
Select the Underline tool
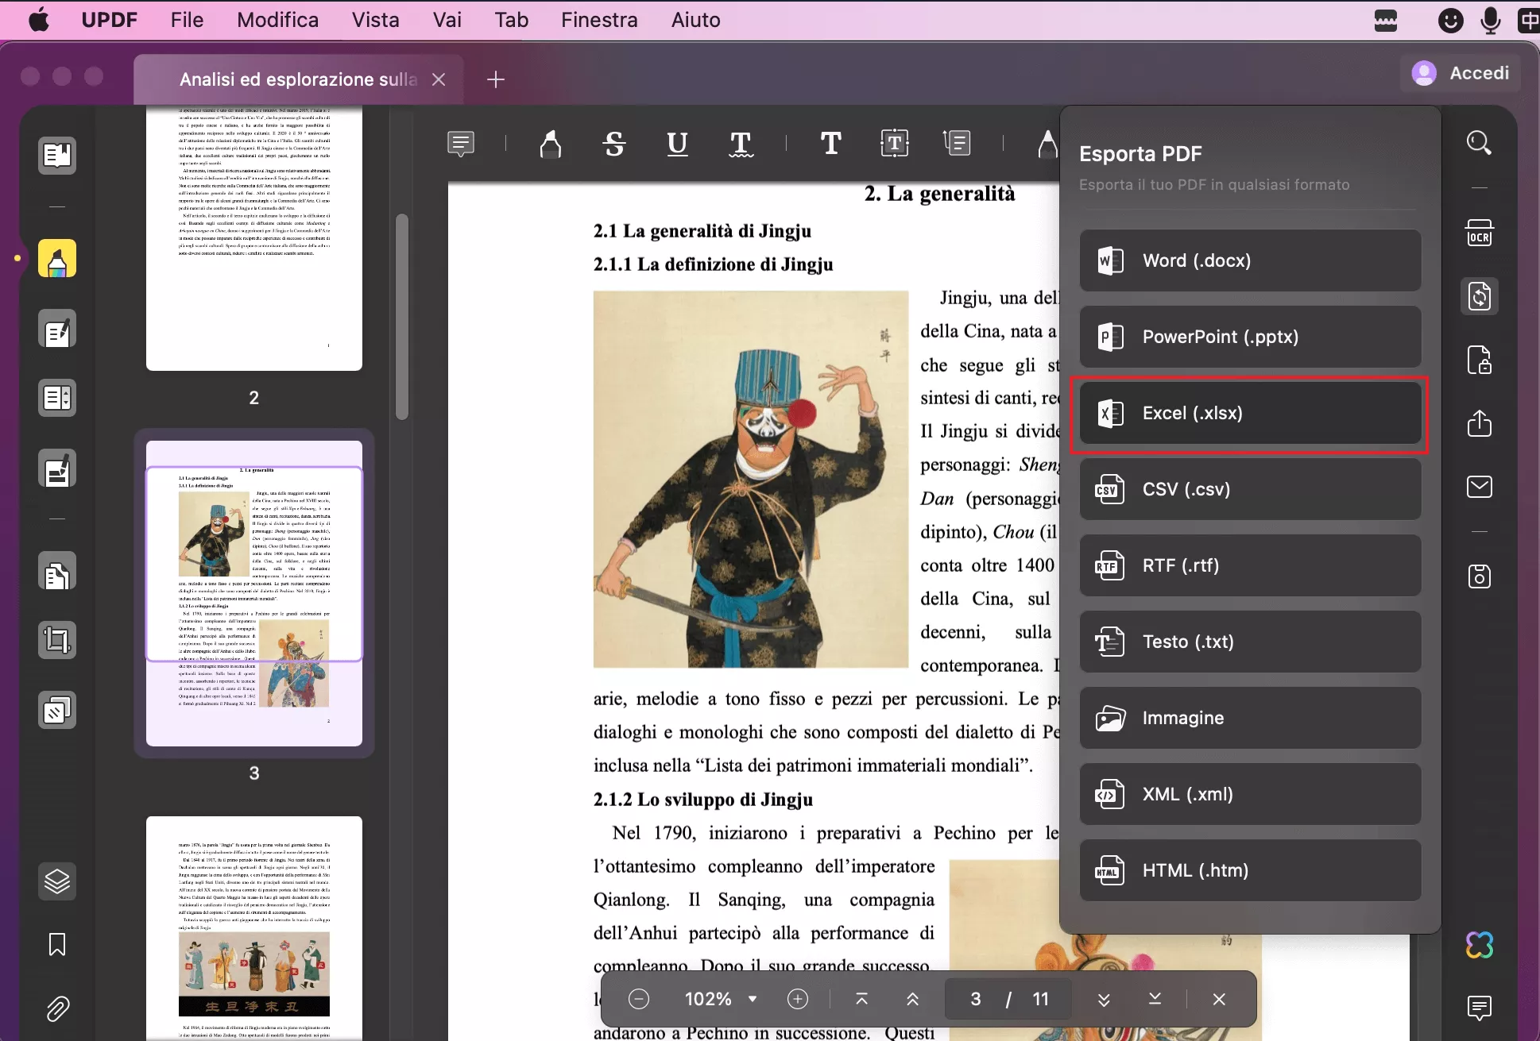tap(677, 144)
